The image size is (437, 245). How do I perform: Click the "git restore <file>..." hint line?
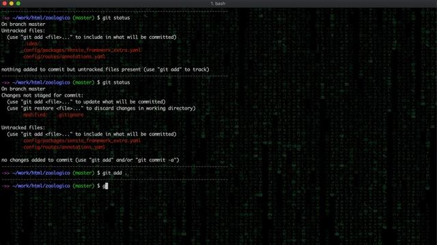click(101, 108)
